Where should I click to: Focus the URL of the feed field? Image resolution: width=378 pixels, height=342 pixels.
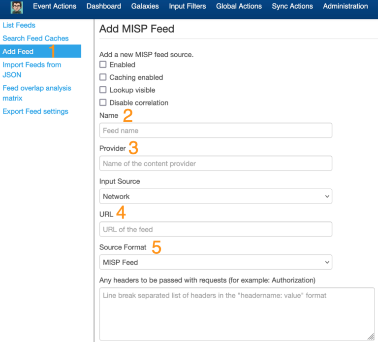[216, 229]
